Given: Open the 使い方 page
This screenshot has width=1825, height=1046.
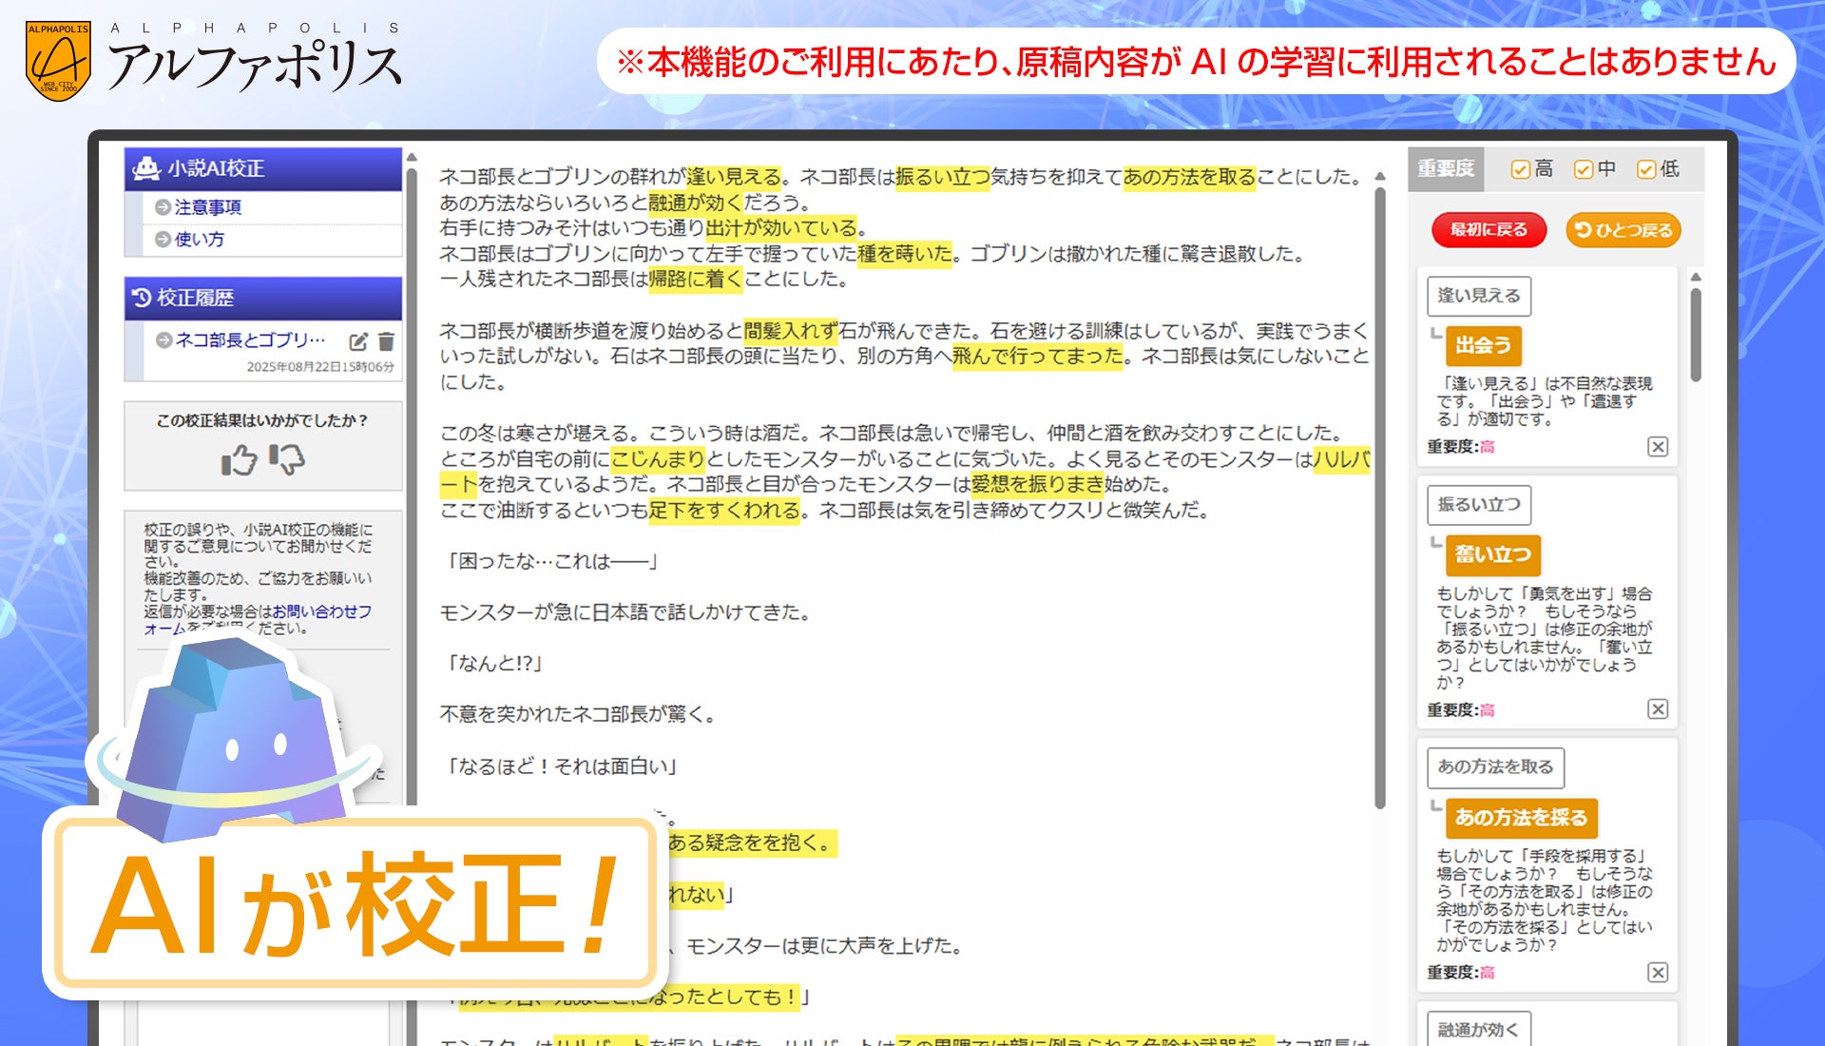Looking at the screenshot, I should 198,239.
